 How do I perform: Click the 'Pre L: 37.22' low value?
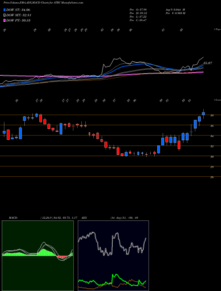coord(138,17)
